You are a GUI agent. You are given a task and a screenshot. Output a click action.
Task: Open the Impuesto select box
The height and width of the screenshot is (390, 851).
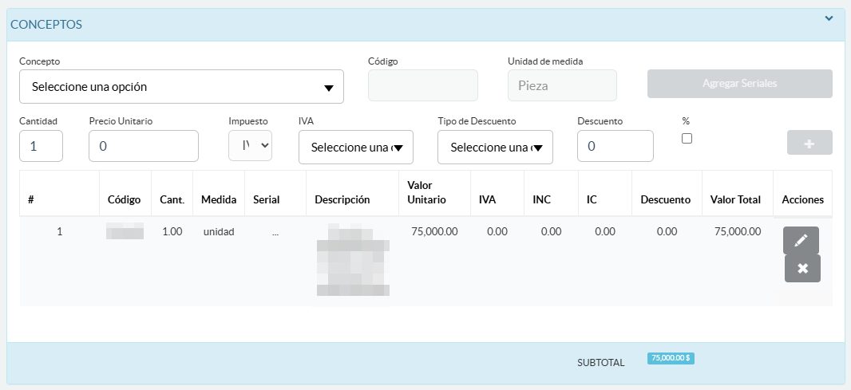[x=250, y=146]
